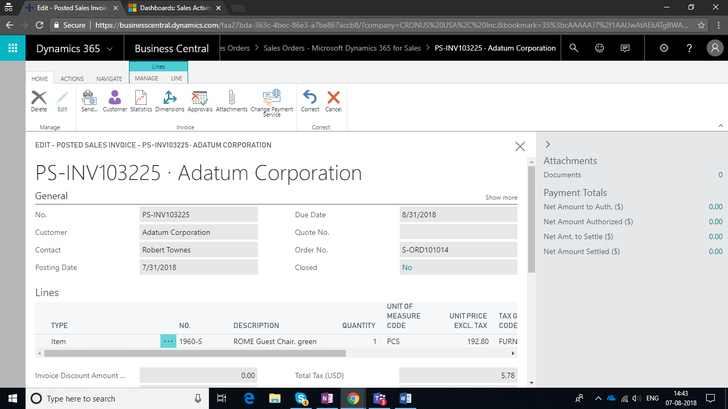The height and width of the screenshot is (409, 728).
Task: Click Change Payment Service icon
Action: (x=272, y=101)
